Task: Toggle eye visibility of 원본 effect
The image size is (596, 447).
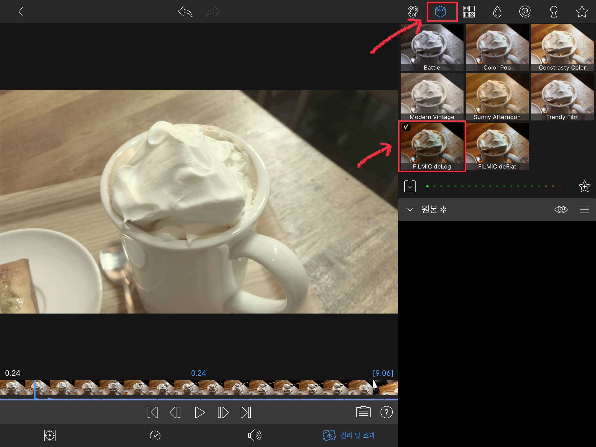Action: pos(561,209)
